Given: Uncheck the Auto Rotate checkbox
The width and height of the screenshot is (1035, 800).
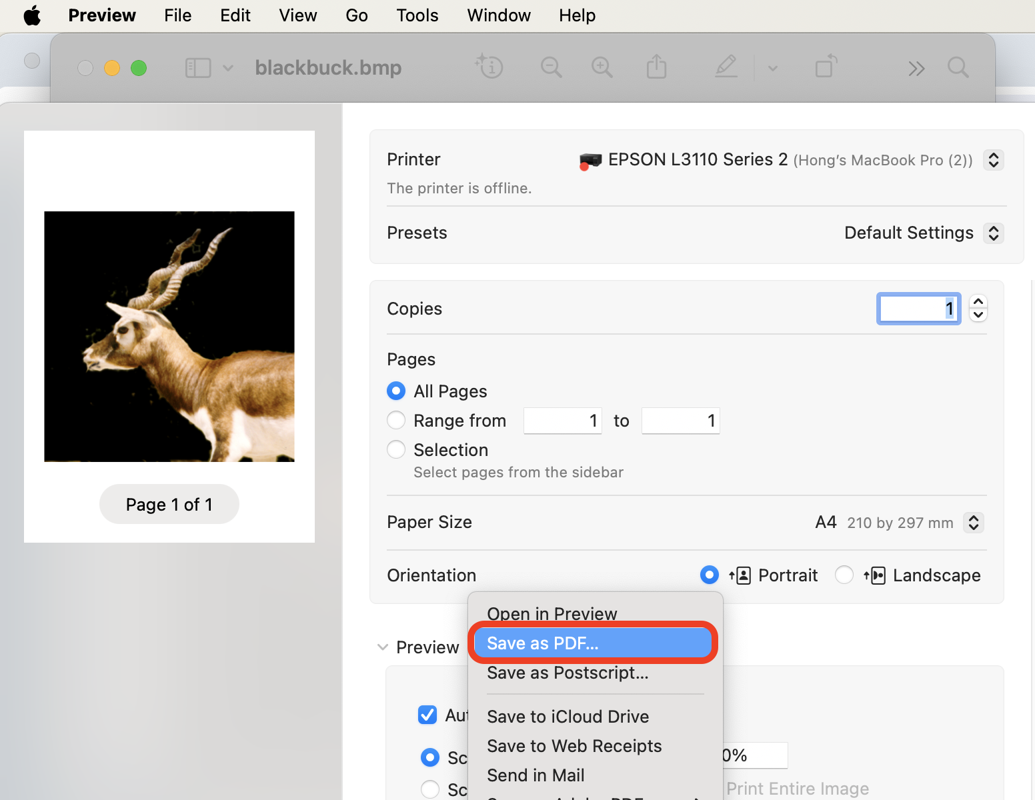Looking at the screenshot, I should click(x=427, y=715).
